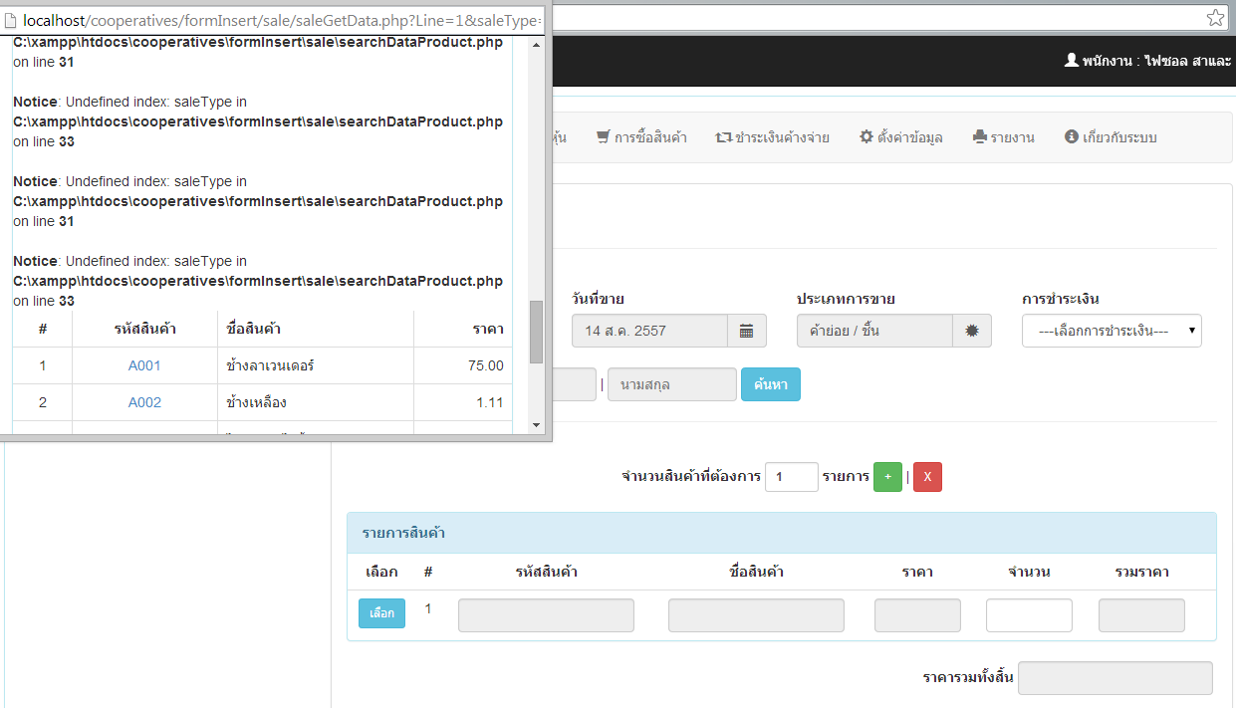Click the เลือก button in product row 1
Viewport: 1236px width, 708px height.
coord(382,613)
